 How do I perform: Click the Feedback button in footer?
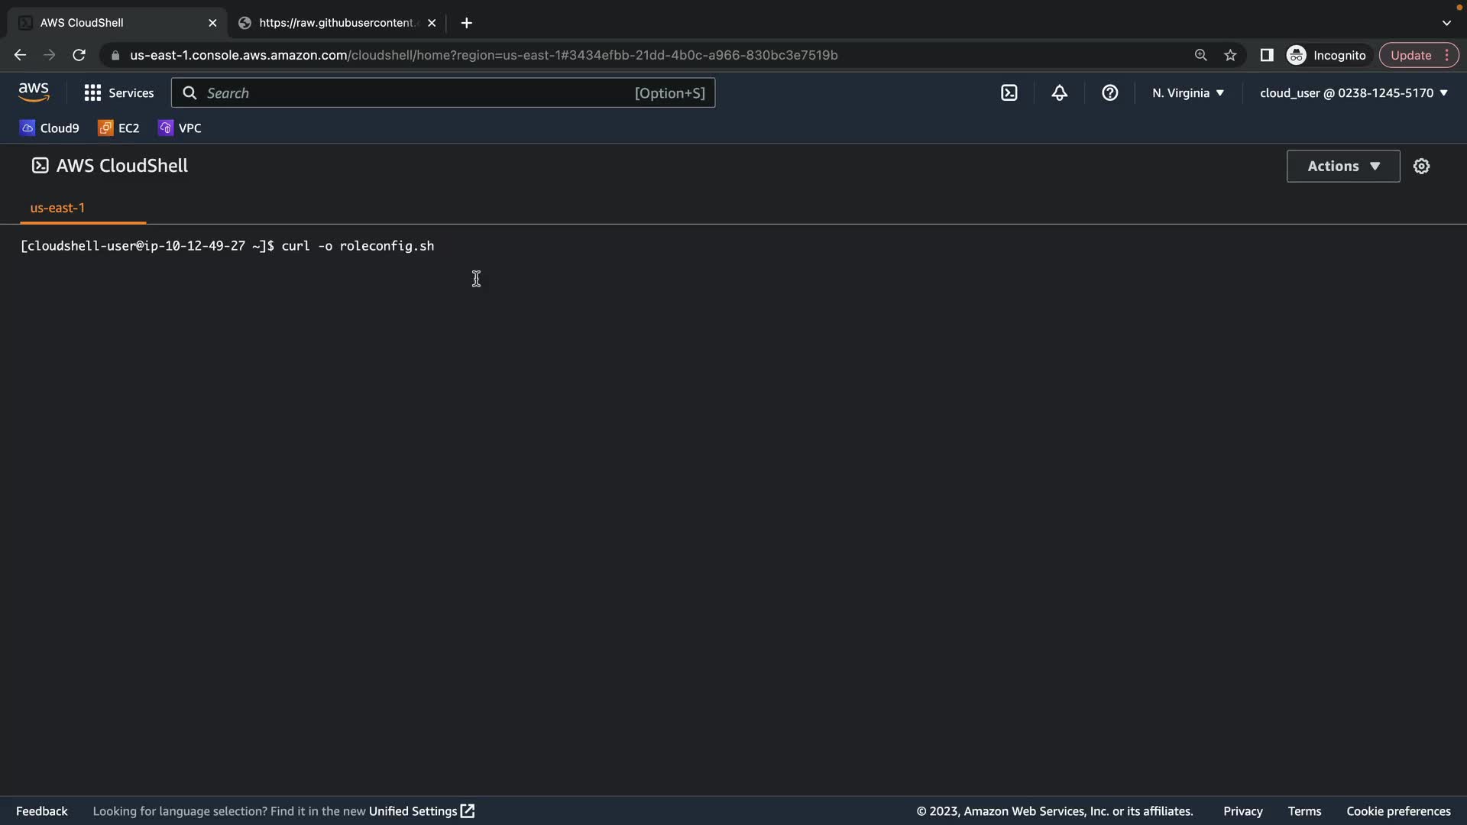[41, 811]
